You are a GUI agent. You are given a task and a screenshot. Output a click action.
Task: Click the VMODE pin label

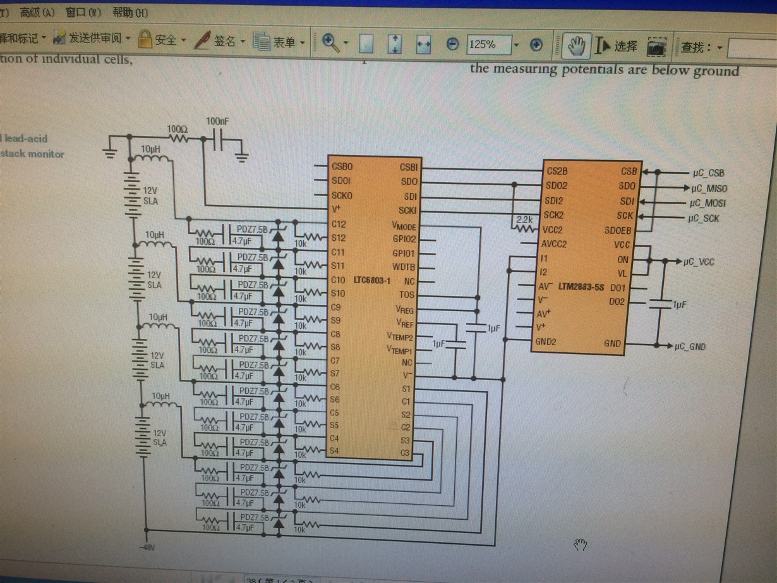(403, 226)
